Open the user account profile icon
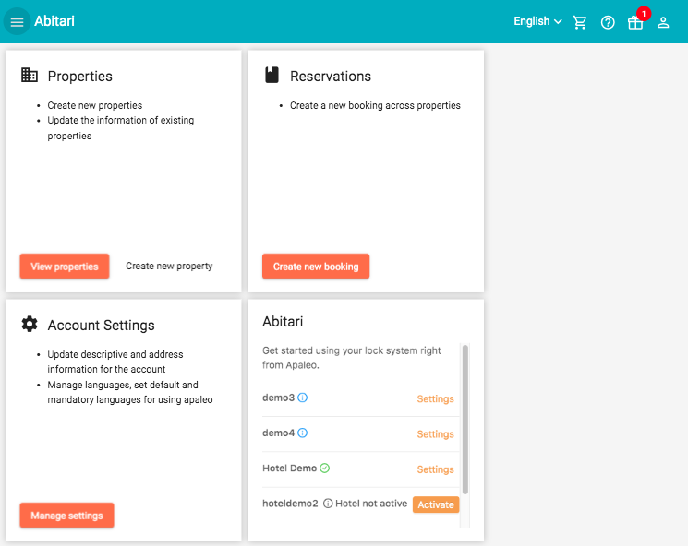688x546 pixels. 663,22
